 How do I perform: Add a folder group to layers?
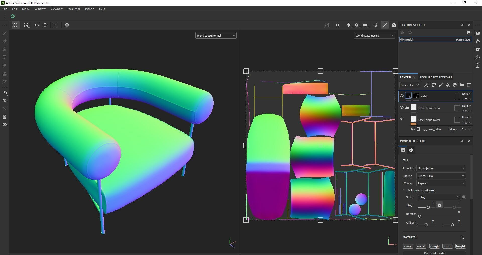point(462,85)
